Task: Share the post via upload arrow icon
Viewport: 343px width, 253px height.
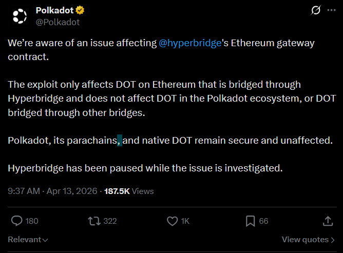Action: tap(328, 221)
